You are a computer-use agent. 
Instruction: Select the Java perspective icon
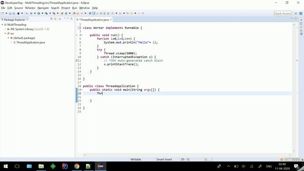[301, 13]
